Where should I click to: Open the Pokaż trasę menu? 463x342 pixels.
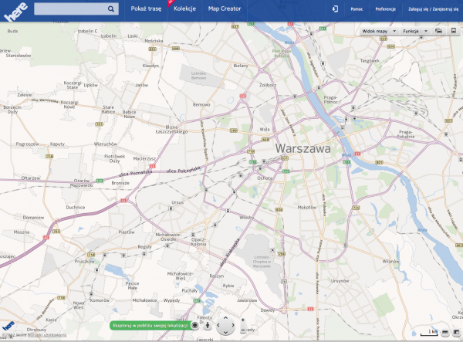click(x=147, y=9)
